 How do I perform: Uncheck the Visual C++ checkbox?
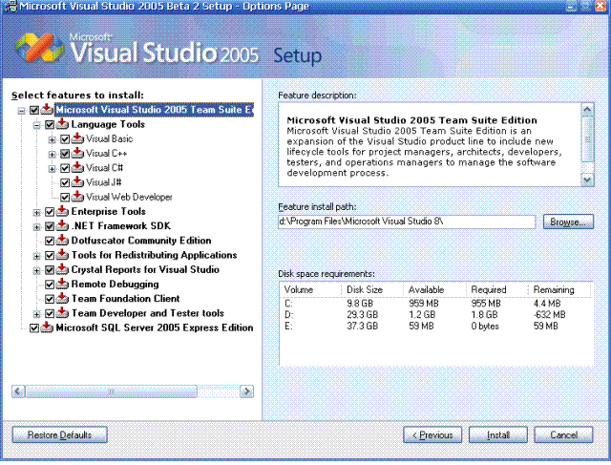pyautogui.click(x=65, y=154)
